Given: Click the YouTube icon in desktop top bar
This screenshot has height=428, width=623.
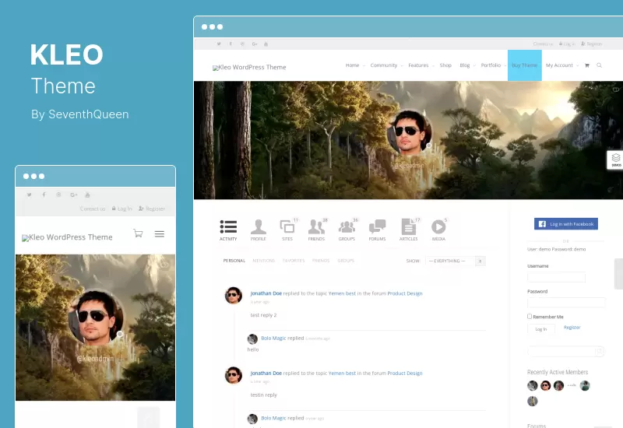Looking at the screenshot, I should coord(266,44).
